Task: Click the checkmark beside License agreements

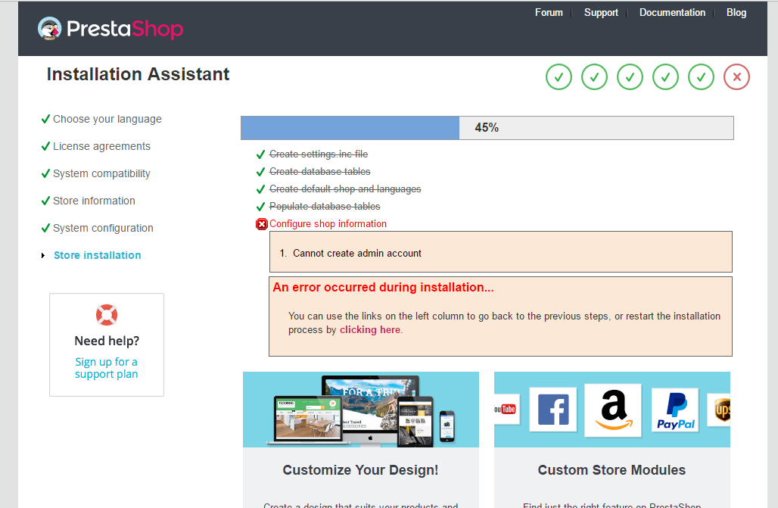Action: click(x=45, y=146)
